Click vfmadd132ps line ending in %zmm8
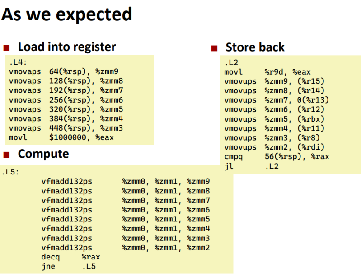Screen dimensions: 361x278 tap(126, 191)
